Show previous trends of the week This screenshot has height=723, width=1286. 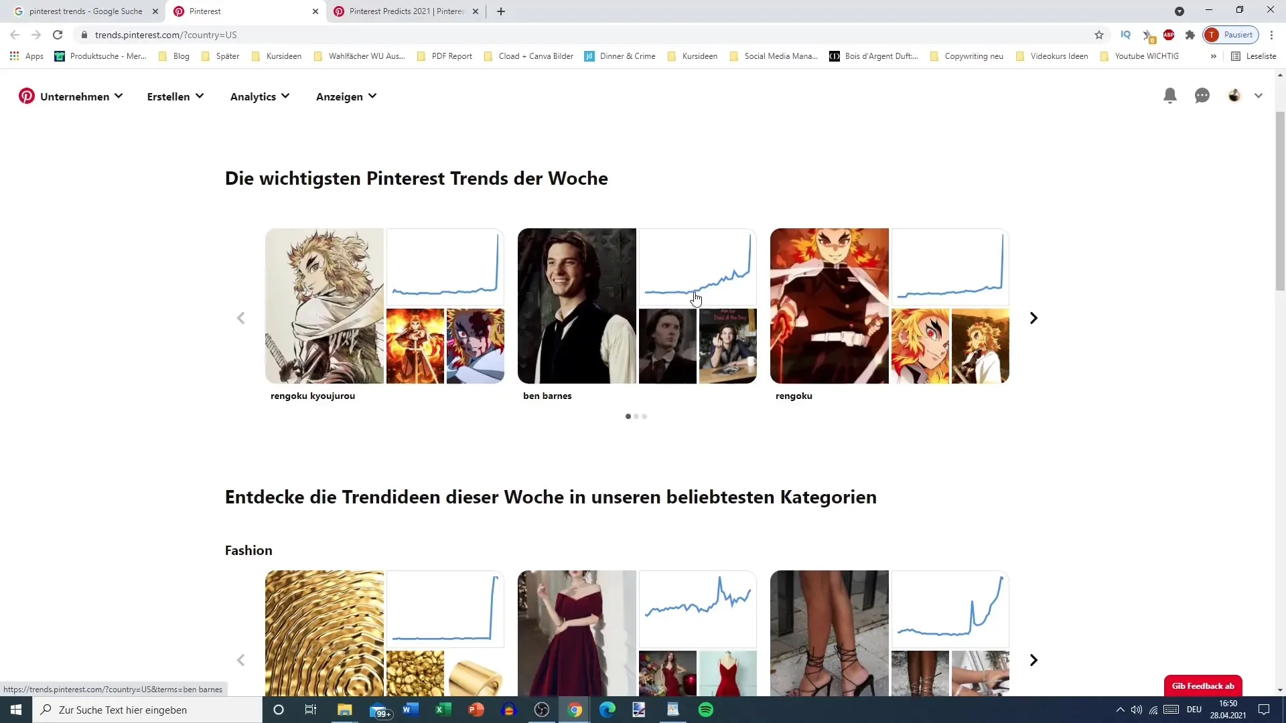[x=241, y=318]
